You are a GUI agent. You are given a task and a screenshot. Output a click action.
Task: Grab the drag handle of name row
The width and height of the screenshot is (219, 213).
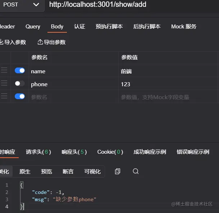click(4, 70)
